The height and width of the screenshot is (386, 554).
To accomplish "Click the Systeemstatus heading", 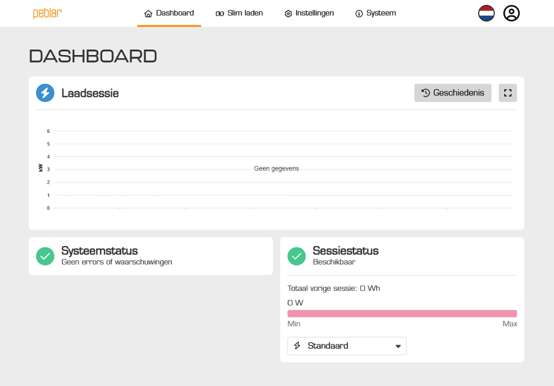I will (100, 250).
